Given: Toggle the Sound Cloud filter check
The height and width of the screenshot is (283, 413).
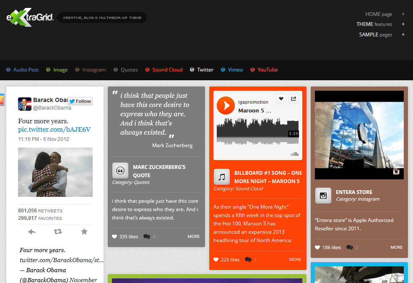Looking at the screenshot, I should [x=148, y=69].
